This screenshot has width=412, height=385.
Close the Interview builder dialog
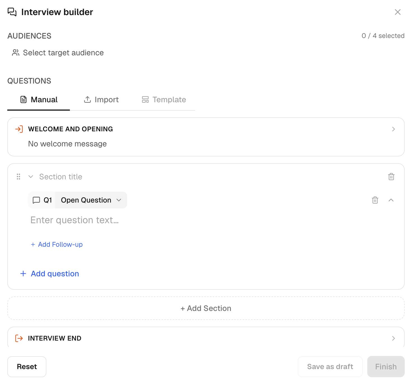pos(397,12)
